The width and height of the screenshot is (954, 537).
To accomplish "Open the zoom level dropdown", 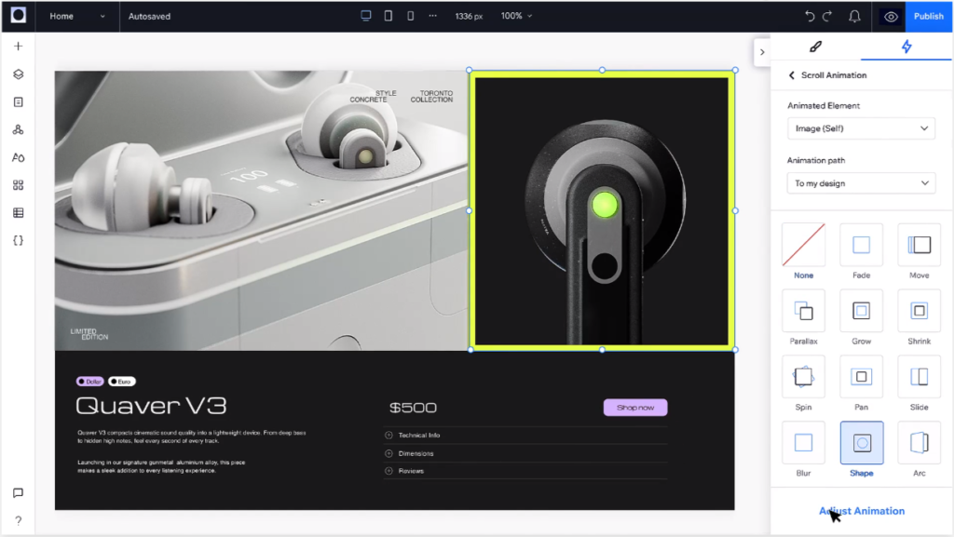I will (x=515, y=16).
